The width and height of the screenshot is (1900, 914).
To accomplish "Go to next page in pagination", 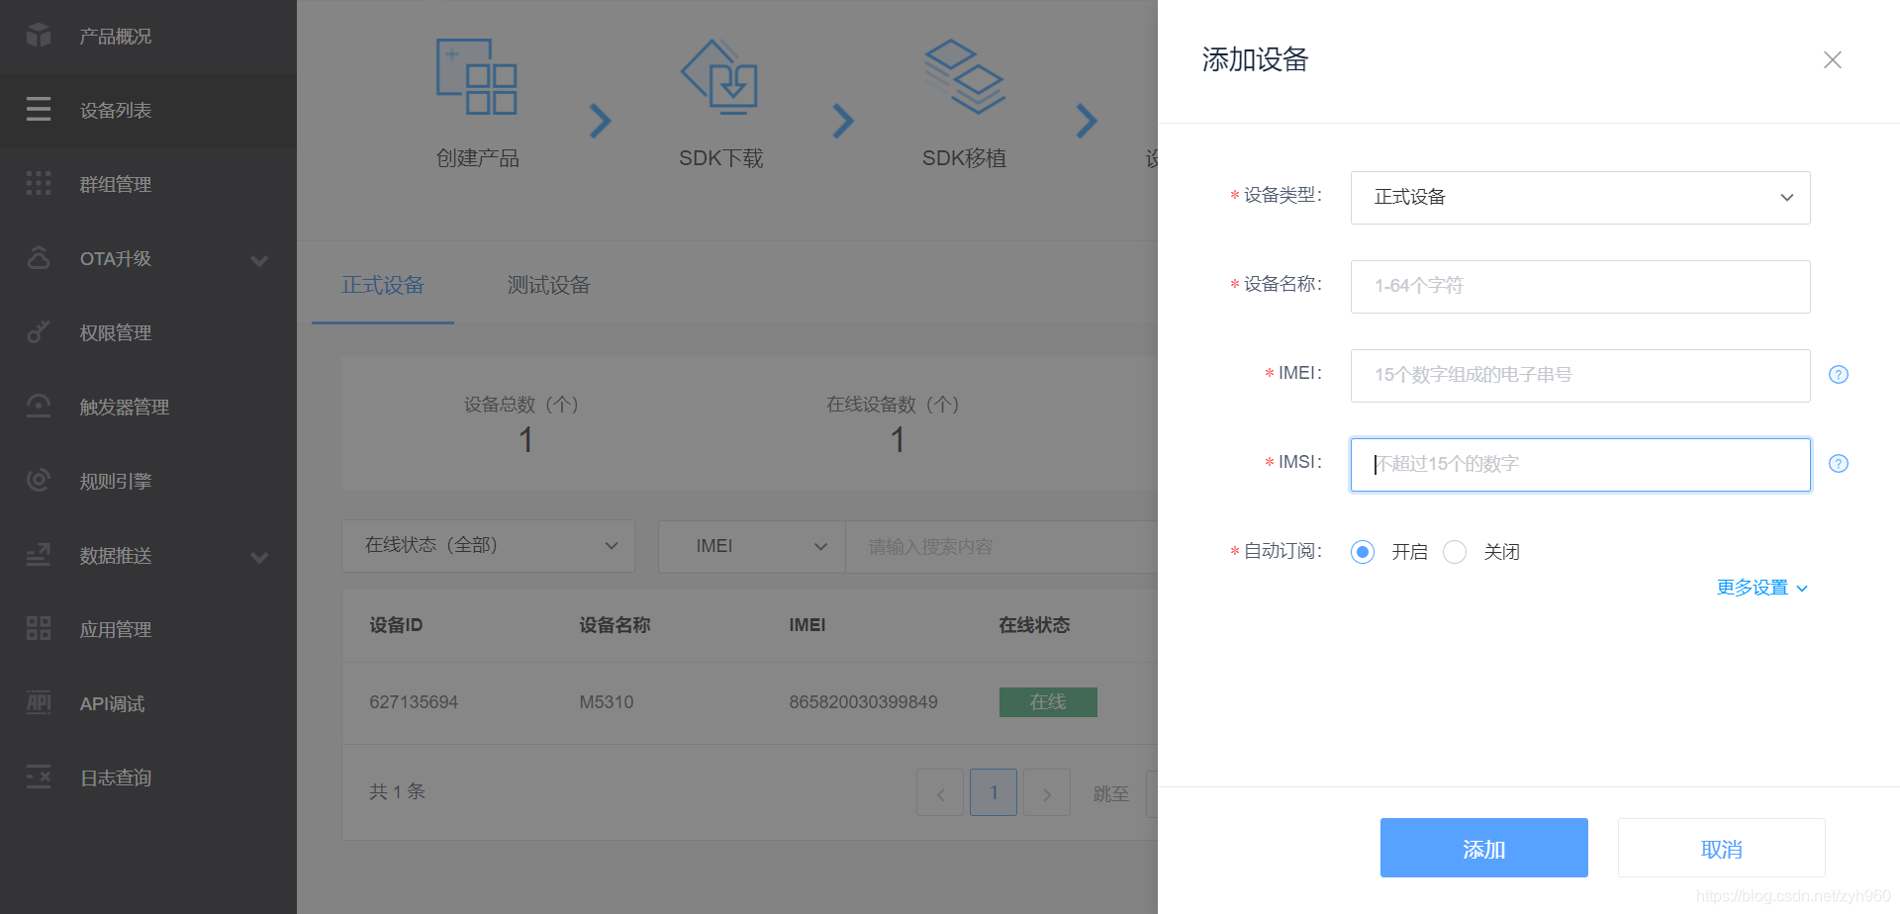I will (x=1047, y=792).
